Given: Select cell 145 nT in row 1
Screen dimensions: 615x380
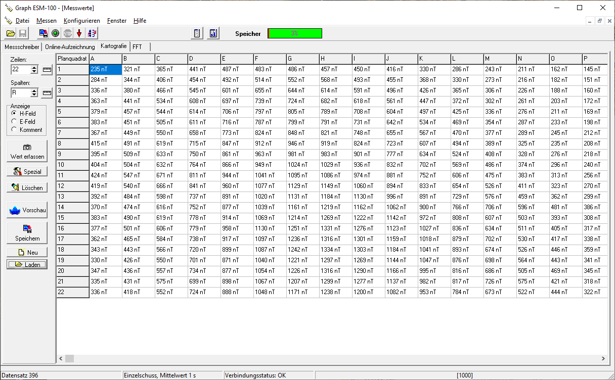Looking at the screenshot, I should click(595, 69).
